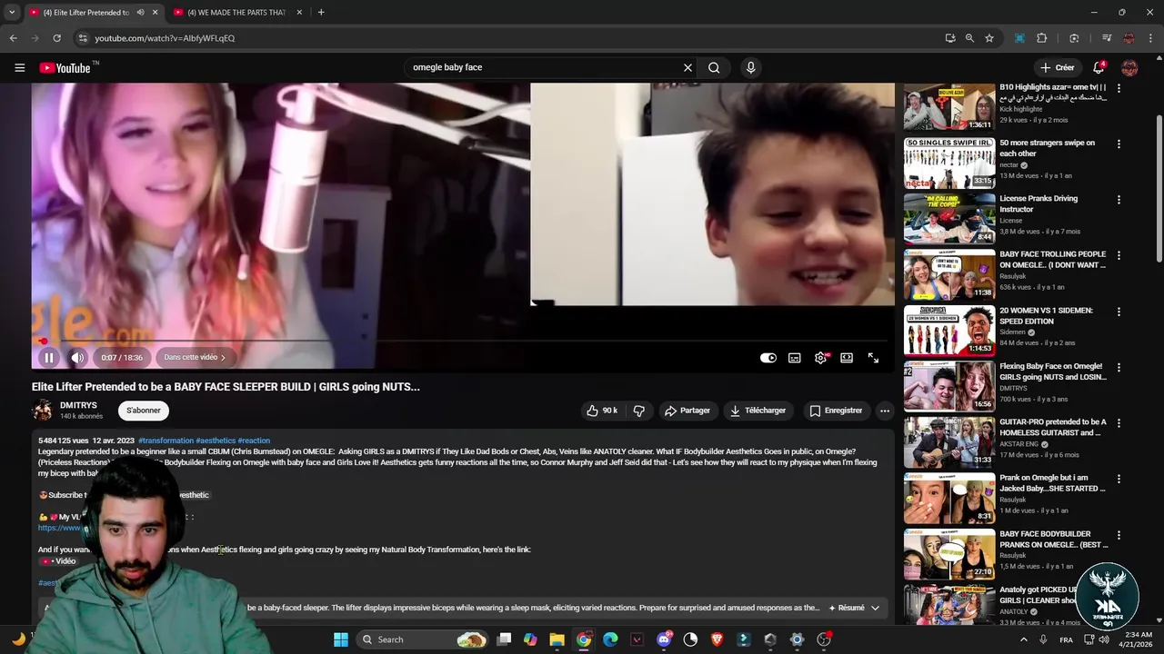Open Windows Start menu

coord(341,639)
